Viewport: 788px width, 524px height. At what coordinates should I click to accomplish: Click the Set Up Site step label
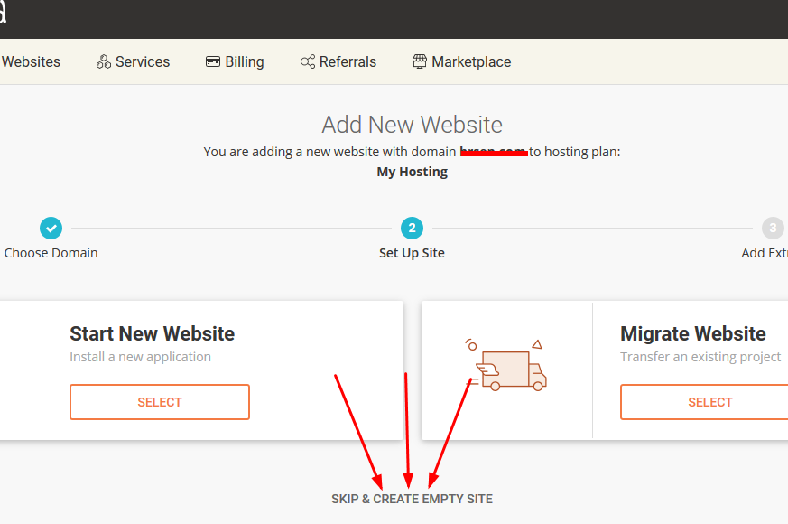[x=412, y=253]
